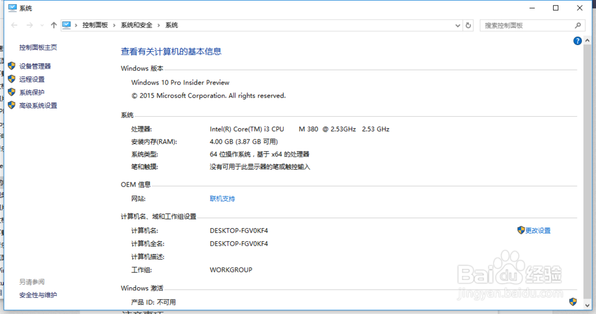Open recent locations dropdown arrow
Screen dimensions: 596x314
click(42, 26)
